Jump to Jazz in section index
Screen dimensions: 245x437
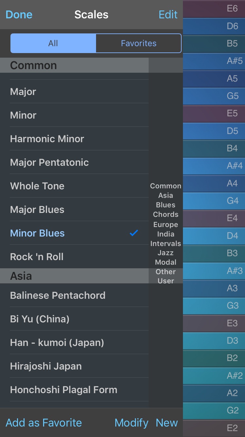(x=166, y=253)
